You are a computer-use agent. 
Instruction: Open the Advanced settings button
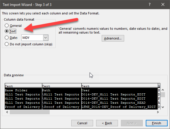113,38
